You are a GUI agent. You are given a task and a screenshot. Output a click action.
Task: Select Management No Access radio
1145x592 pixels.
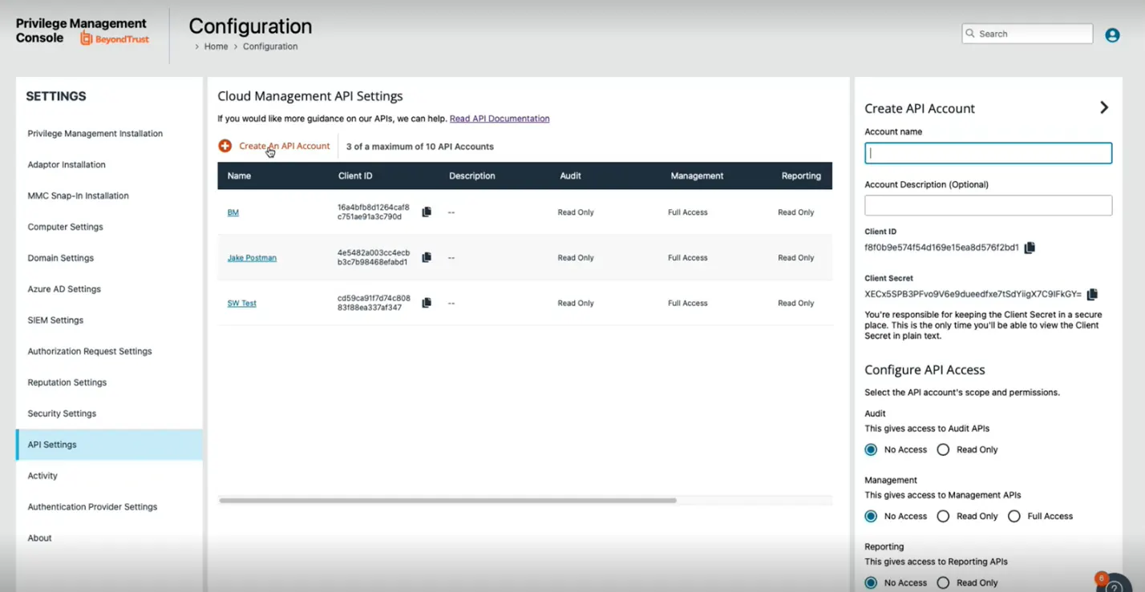point(871,516)
